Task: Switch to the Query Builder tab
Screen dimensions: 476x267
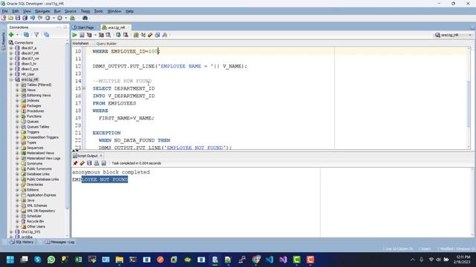Action: pyautogui.click(x=106, y=44)
